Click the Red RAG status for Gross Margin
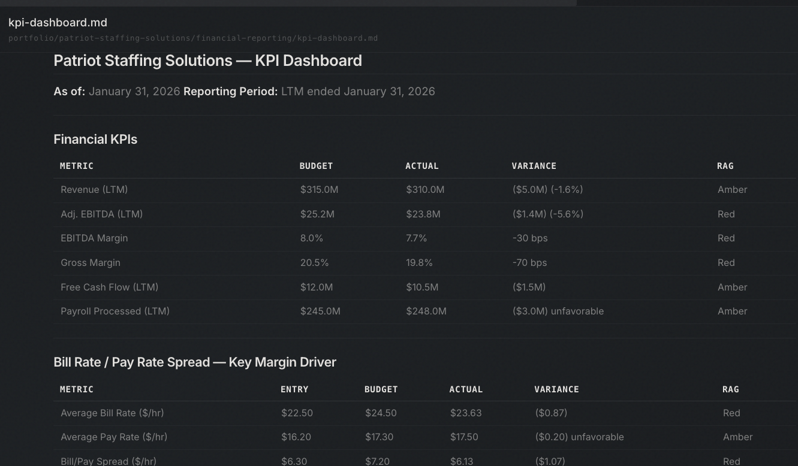798x466 pixels. [726, 262]
